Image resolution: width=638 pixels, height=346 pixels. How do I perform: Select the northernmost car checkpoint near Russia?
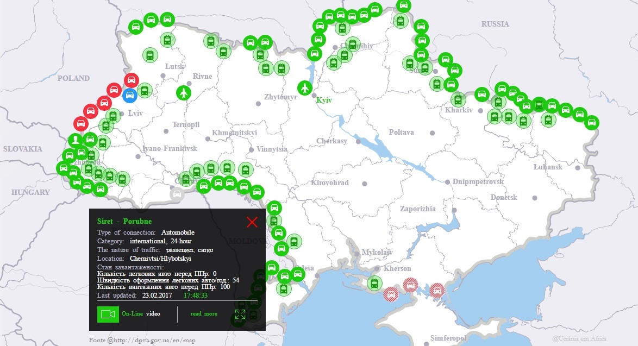(404, 5)
